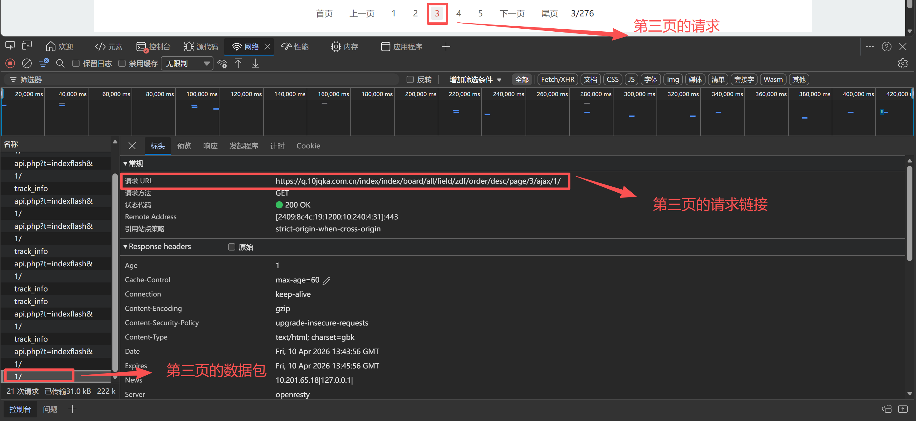Screen dimensions: 916x421
Task: Click the record network log button
Action: pos(10,63)
